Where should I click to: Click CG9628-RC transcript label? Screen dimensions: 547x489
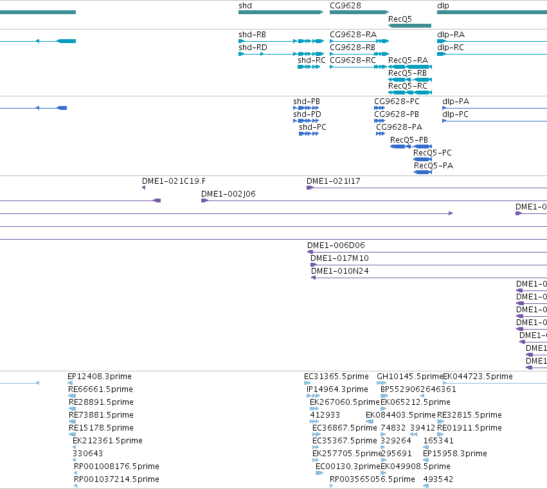point(353,60)
